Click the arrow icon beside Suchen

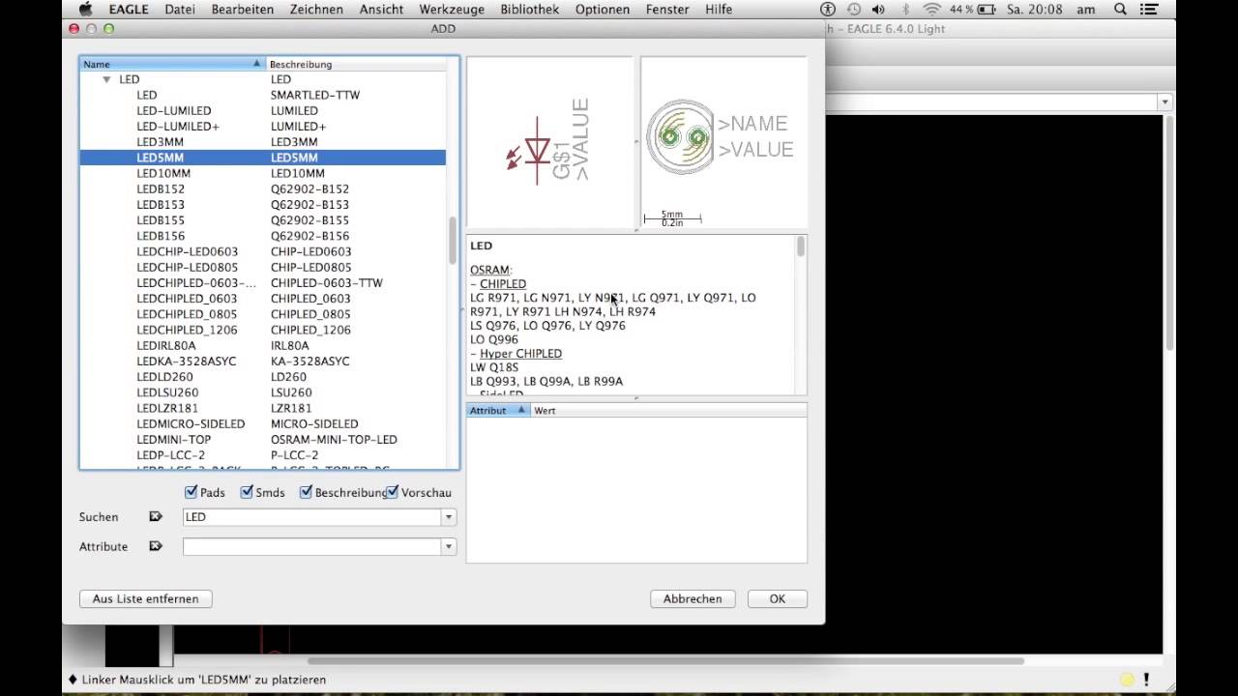coord(155,517)
